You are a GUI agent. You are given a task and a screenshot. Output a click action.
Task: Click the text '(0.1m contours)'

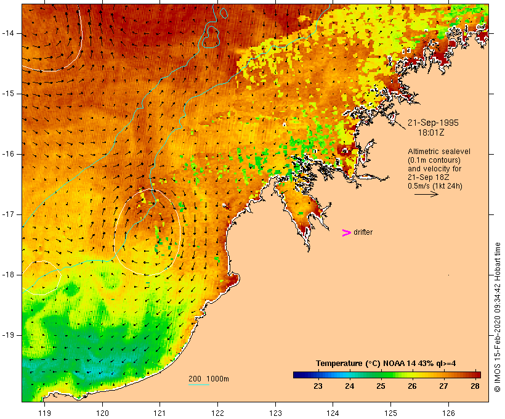(x=434, y=160)
